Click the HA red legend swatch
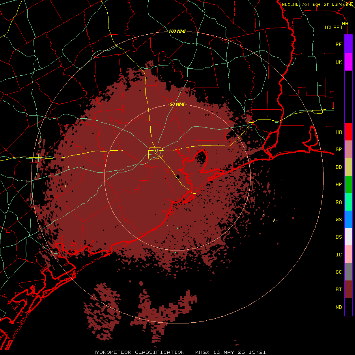Viewport: 355px width, 355px height. [x=348, y=132]
